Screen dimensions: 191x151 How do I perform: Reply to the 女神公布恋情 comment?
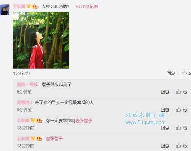tap(171, 73)
